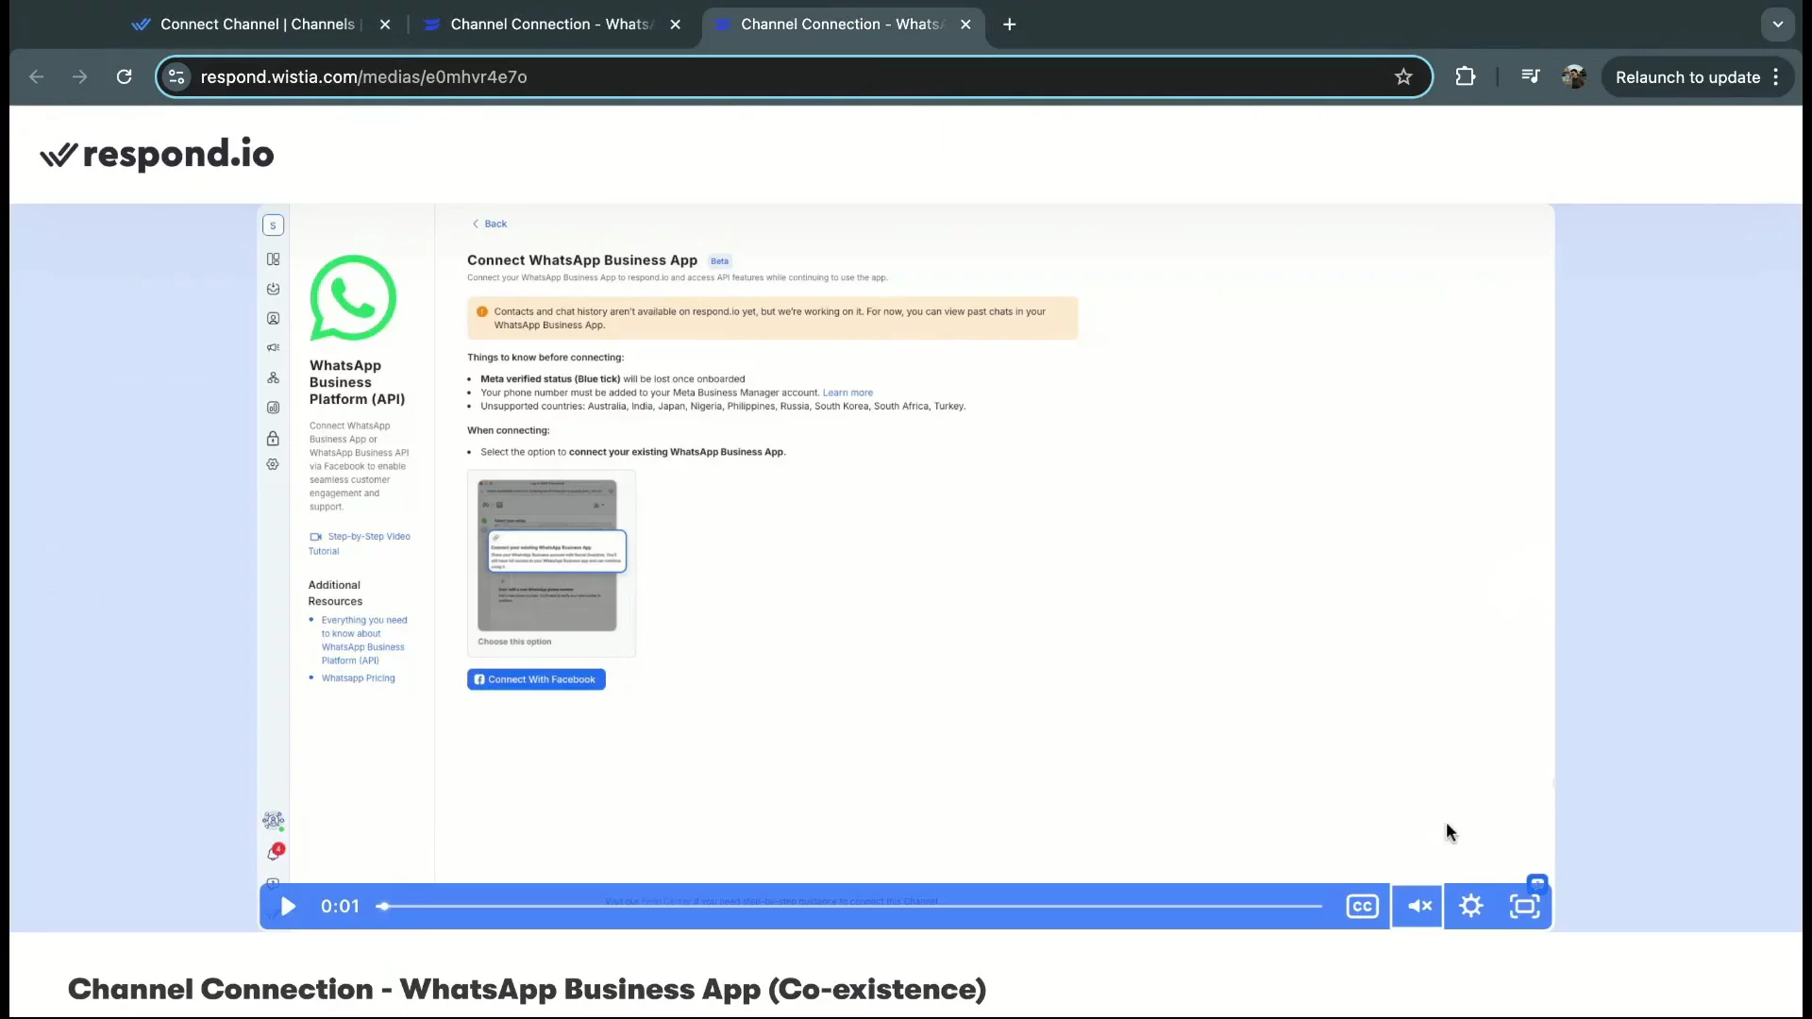Click the Beta badge

pyautogui.click(x=719, y=261)
